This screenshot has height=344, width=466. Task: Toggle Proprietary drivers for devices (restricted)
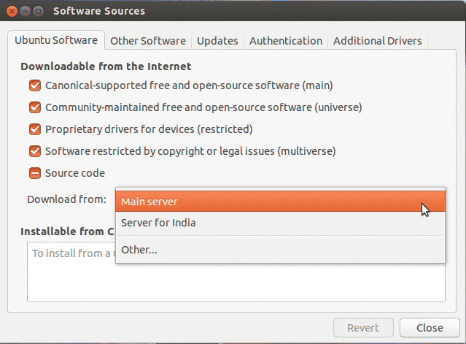[35, 129]
